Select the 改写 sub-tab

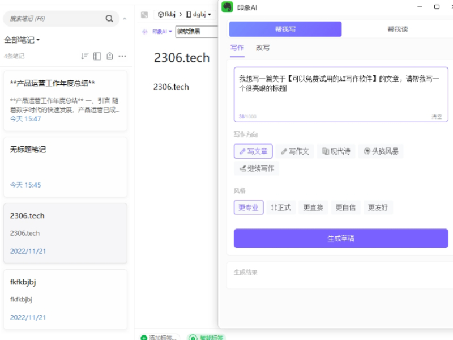coord(263,48)
